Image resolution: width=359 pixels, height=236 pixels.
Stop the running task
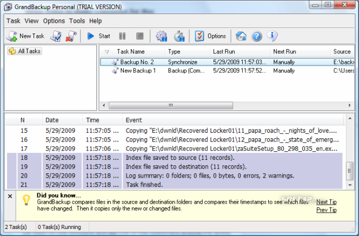tap(139, 36)
